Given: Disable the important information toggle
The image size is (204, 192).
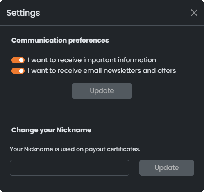Looking at the screenshot, I should click(x=18, y=60).
